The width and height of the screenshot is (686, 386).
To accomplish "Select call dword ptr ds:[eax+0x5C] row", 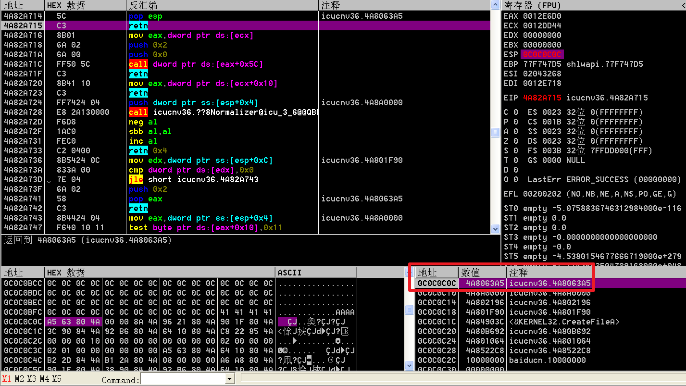I will [x=246, y=64].
